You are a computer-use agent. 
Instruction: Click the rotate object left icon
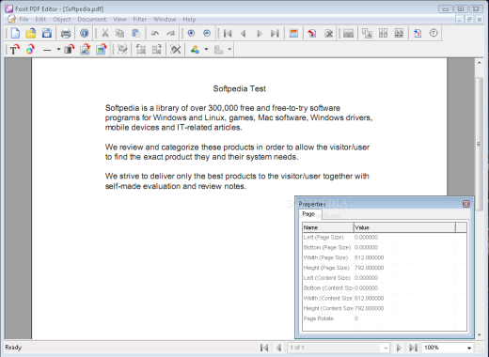[x=140, y=50]
